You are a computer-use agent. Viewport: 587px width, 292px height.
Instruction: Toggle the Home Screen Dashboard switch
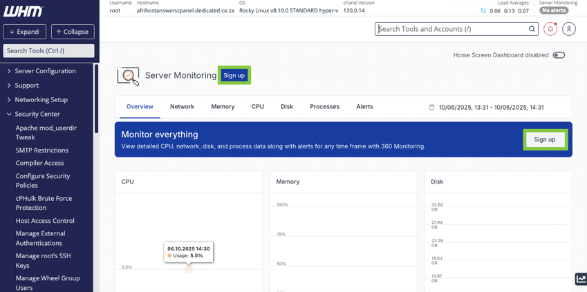click(558, 55)
